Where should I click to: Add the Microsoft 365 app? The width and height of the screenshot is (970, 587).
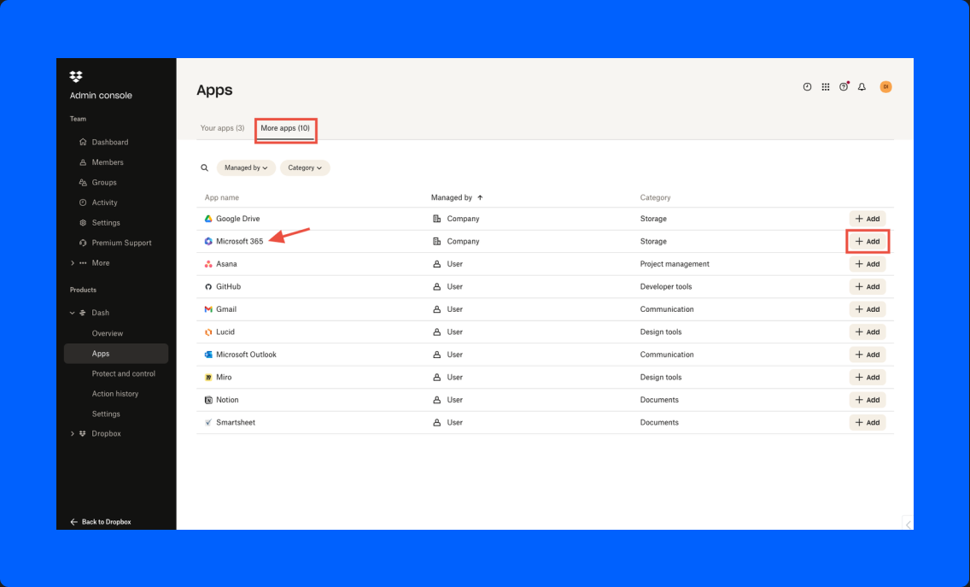[868, 241]
